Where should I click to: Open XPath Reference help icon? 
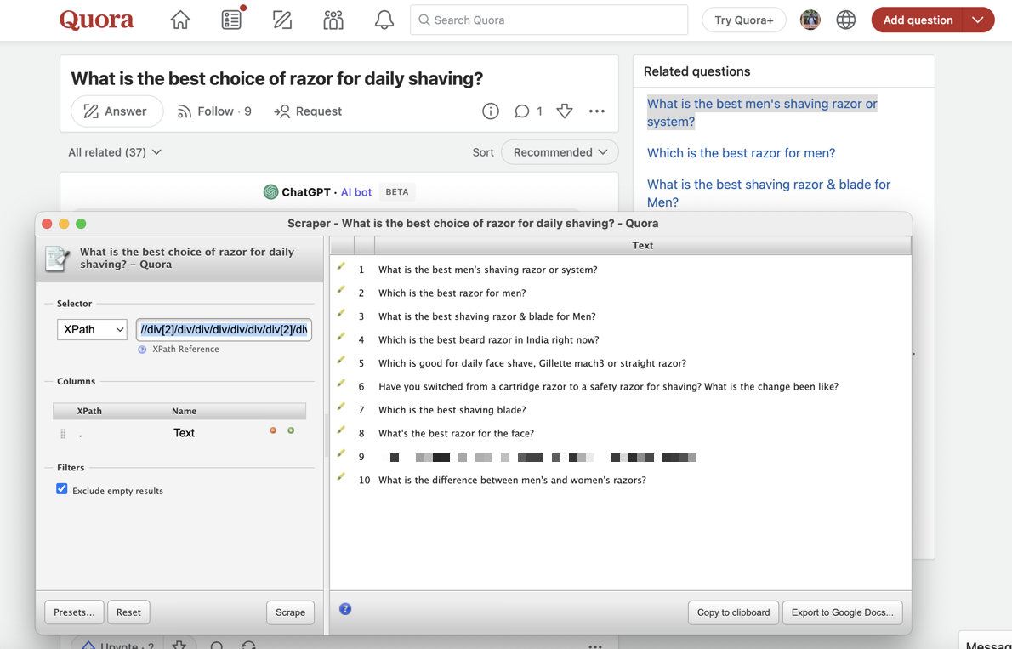(x=142, y=350)
